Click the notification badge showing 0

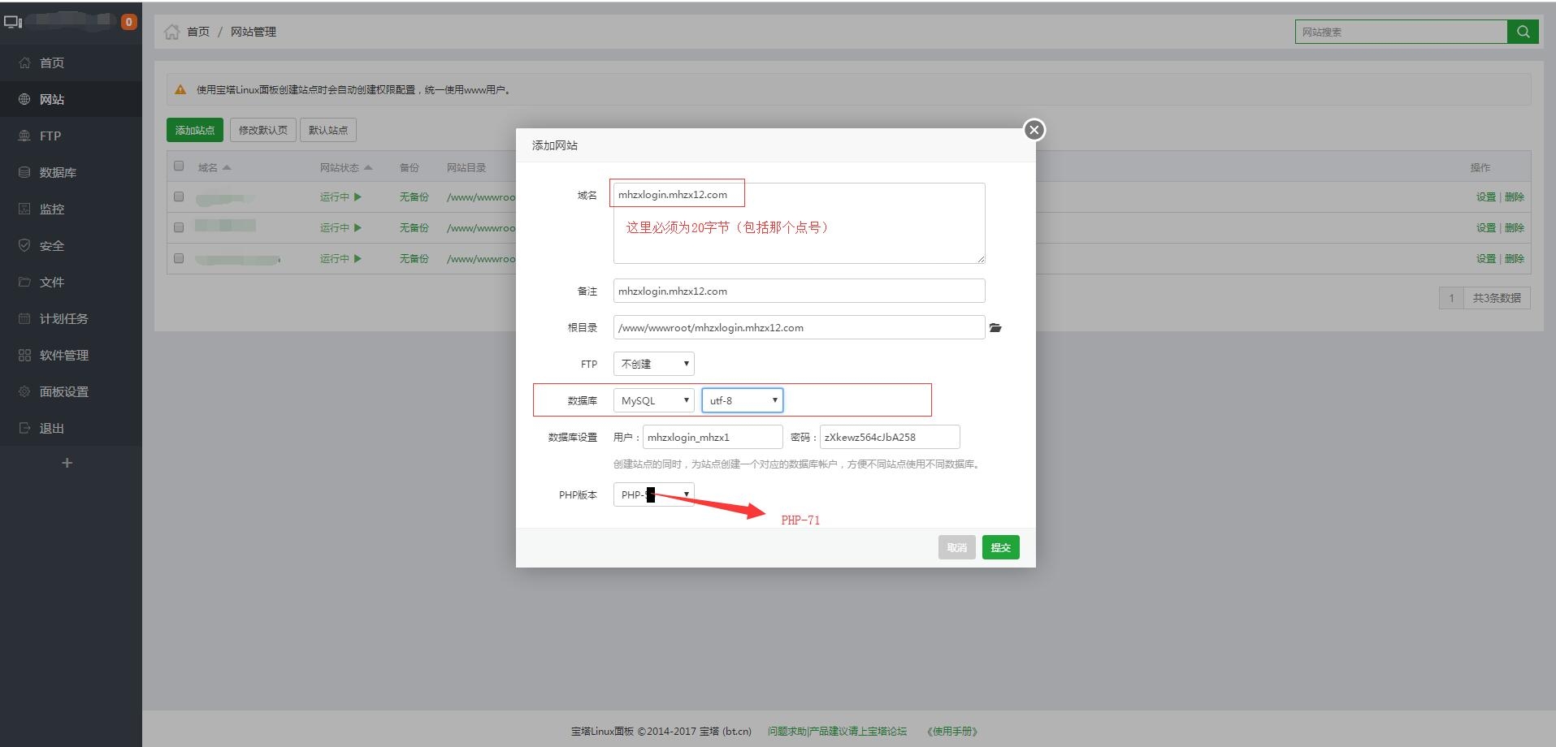128,22
